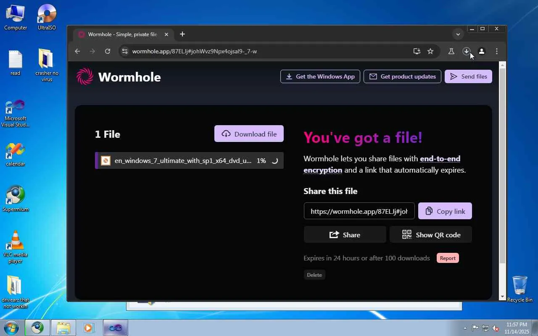
Task: Bookmark this page with the star
Action: [430, 51]
